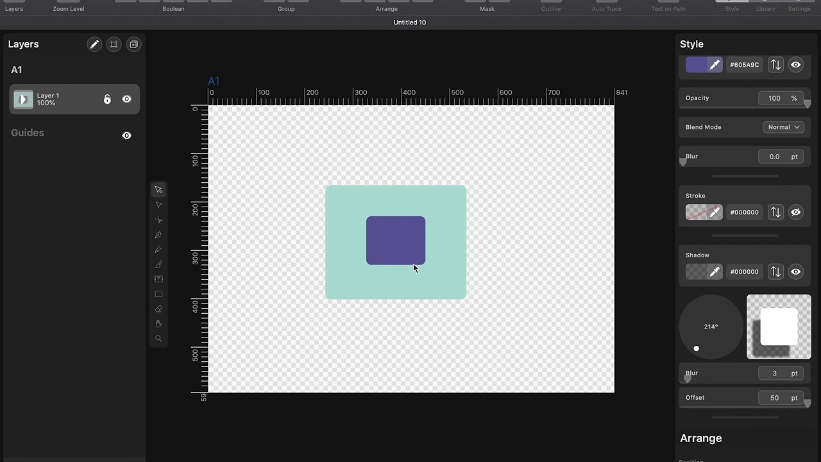Image resolution: width=821 pixels, height=462 pixels.
Task: Click the Shadow Offset slider handle
Action: pos(807,404)
